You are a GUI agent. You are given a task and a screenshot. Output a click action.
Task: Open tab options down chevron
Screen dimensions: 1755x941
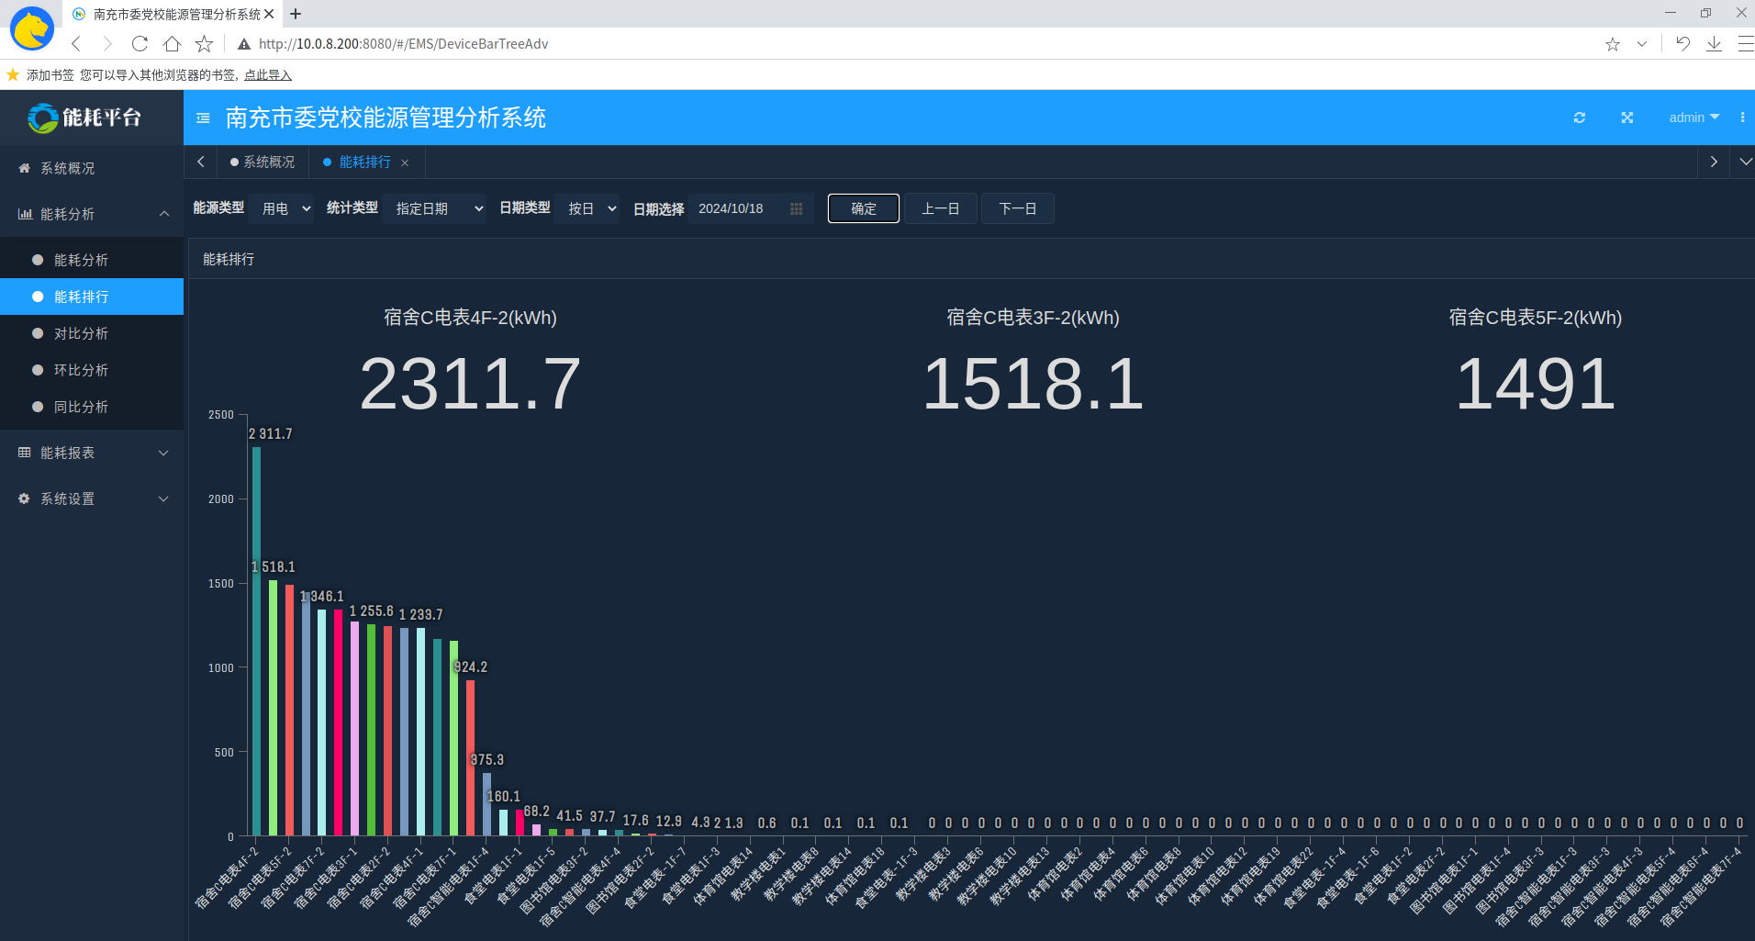click(1745, 162)
